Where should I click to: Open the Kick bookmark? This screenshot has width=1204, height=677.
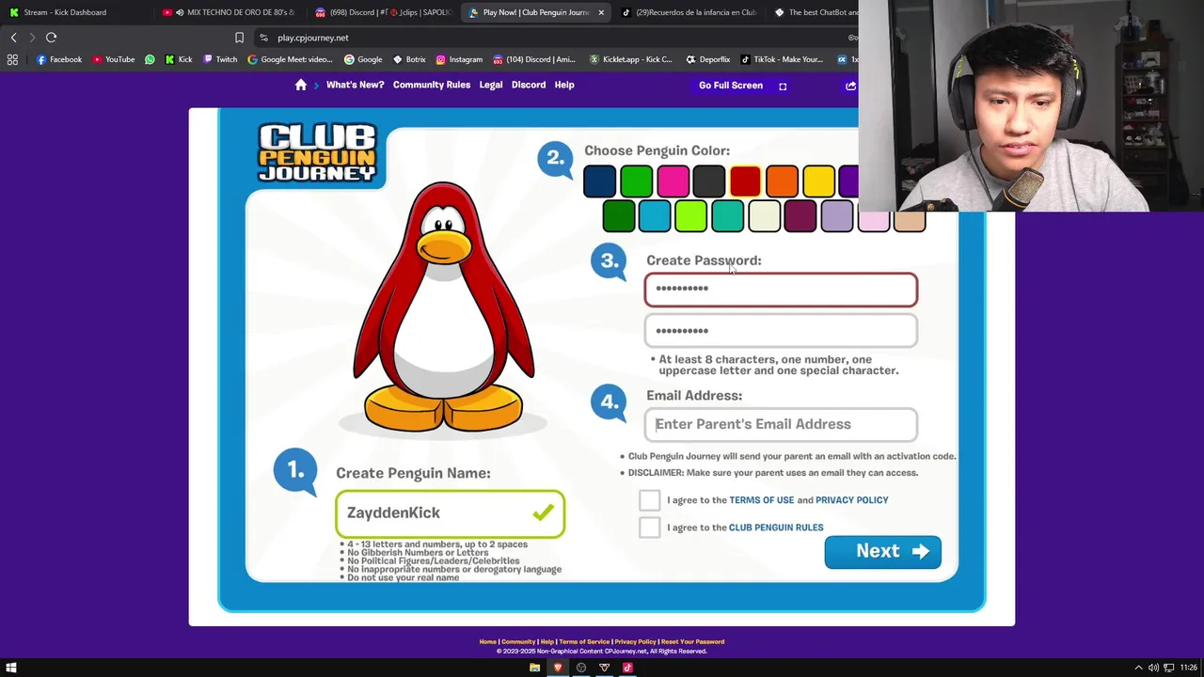click(x=179, y=59)
